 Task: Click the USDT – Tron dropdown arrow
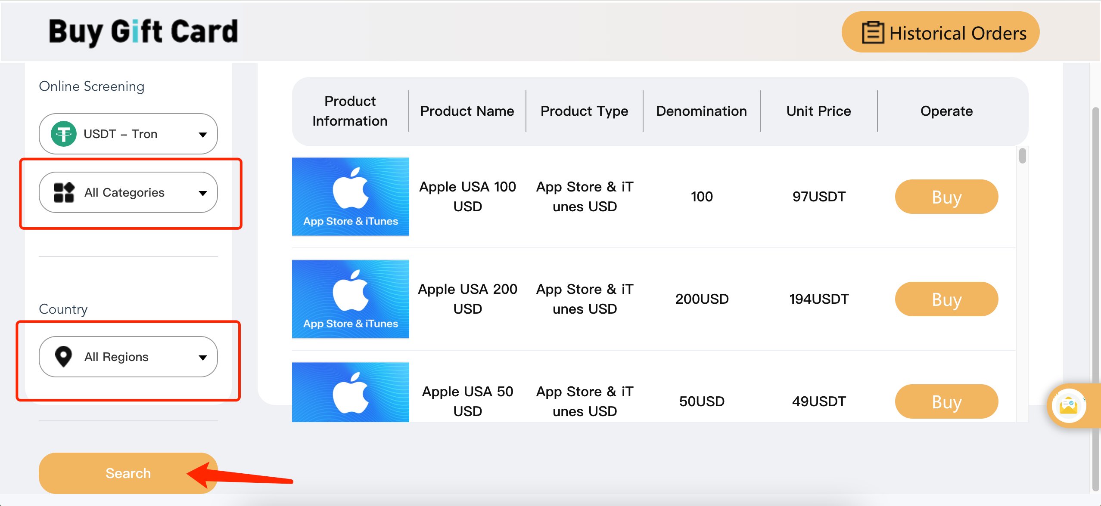[x=202, y=135]
